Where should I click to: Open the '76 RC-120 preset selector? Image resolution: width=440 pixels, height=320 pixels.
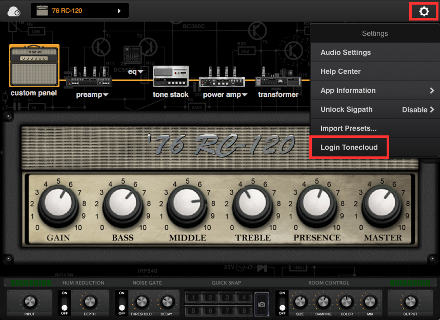click(79, 11)
